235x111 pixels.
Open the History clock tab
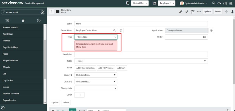click(x=39, y=20)
